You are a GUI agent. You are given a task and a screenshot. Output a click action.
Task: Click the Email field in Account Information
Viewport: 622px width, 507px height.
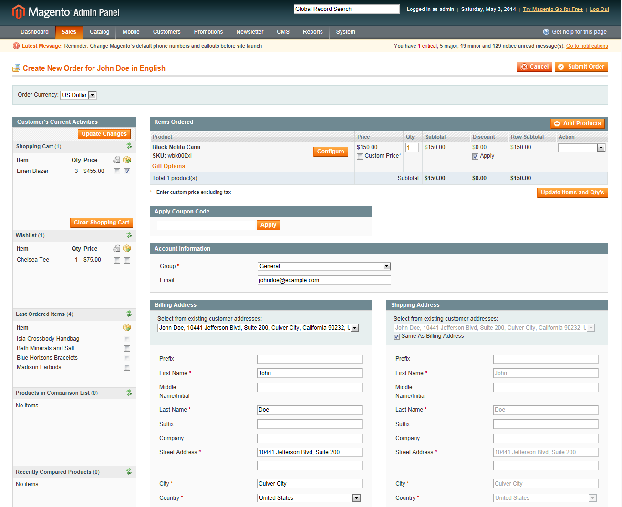point(324,280)
